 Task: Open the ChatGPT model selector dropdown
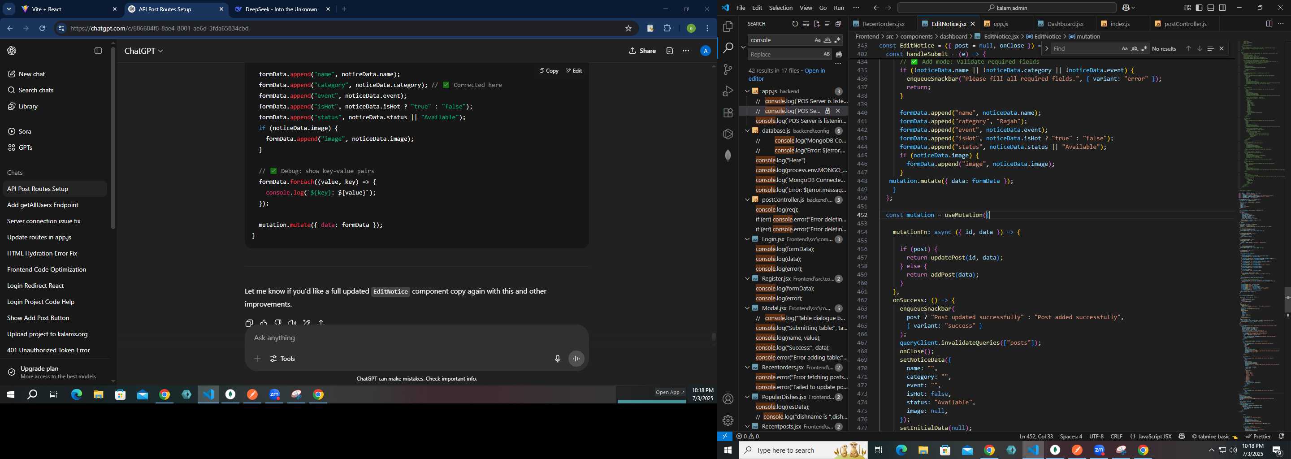tap(144, 51)
